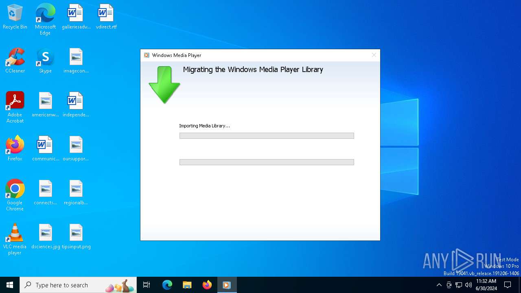Select the connects image file icon
Screen dimensions: 521x293
point(45,192)
